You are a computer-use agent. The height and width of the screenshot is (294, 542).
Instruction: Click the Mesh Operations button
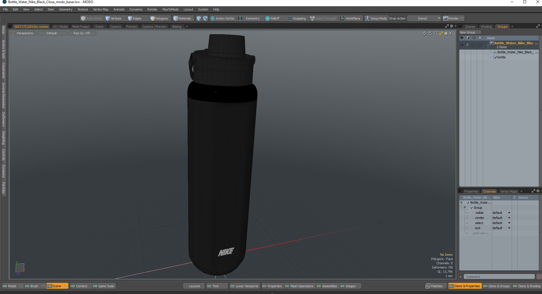click(299, 286)
